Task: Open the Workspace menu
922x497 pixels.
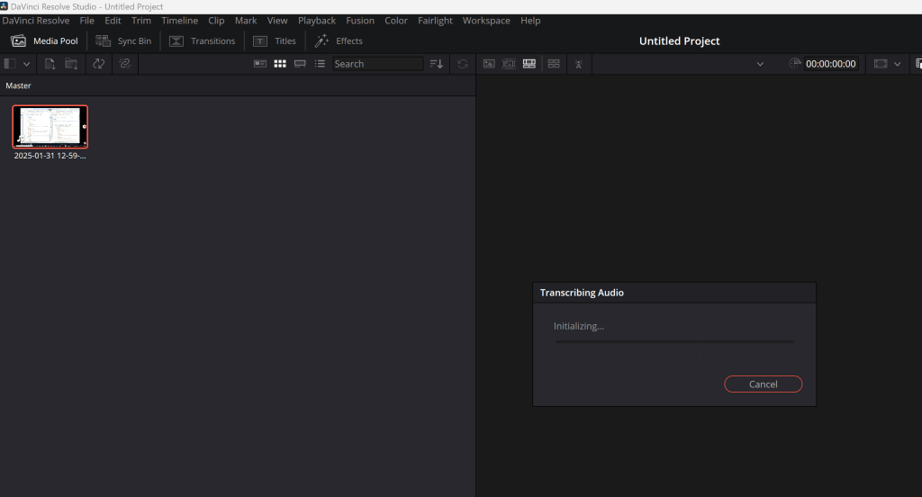Action: coord(486,21)
